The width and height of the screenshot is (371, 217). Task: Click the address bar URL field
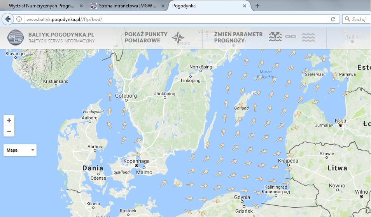(175, 19)
